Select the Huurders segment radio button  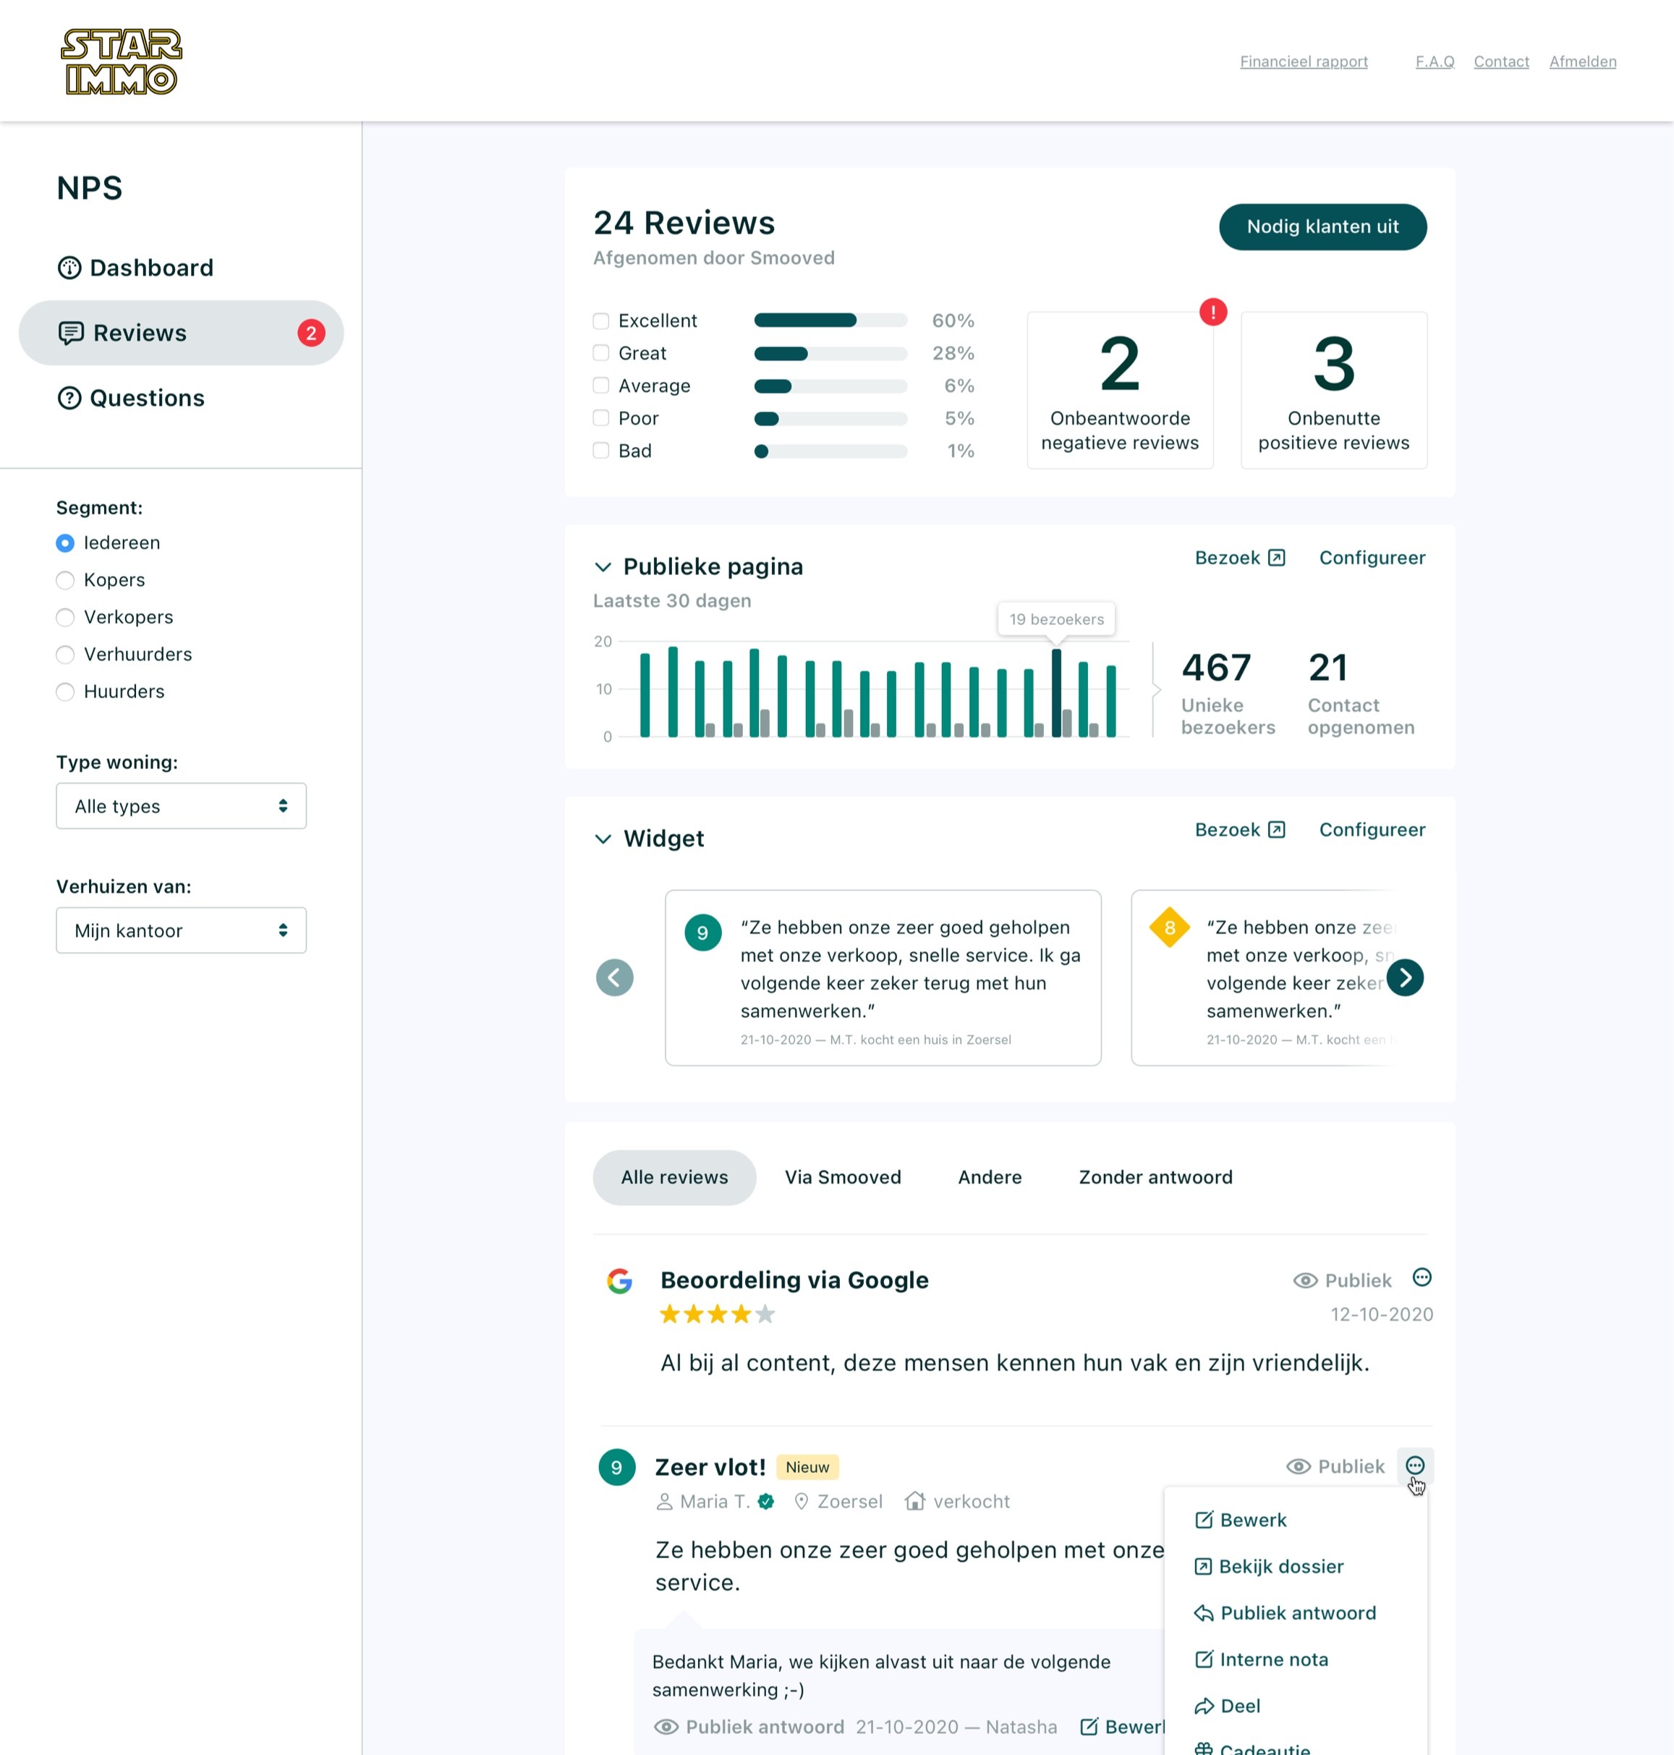coord(65,692)
